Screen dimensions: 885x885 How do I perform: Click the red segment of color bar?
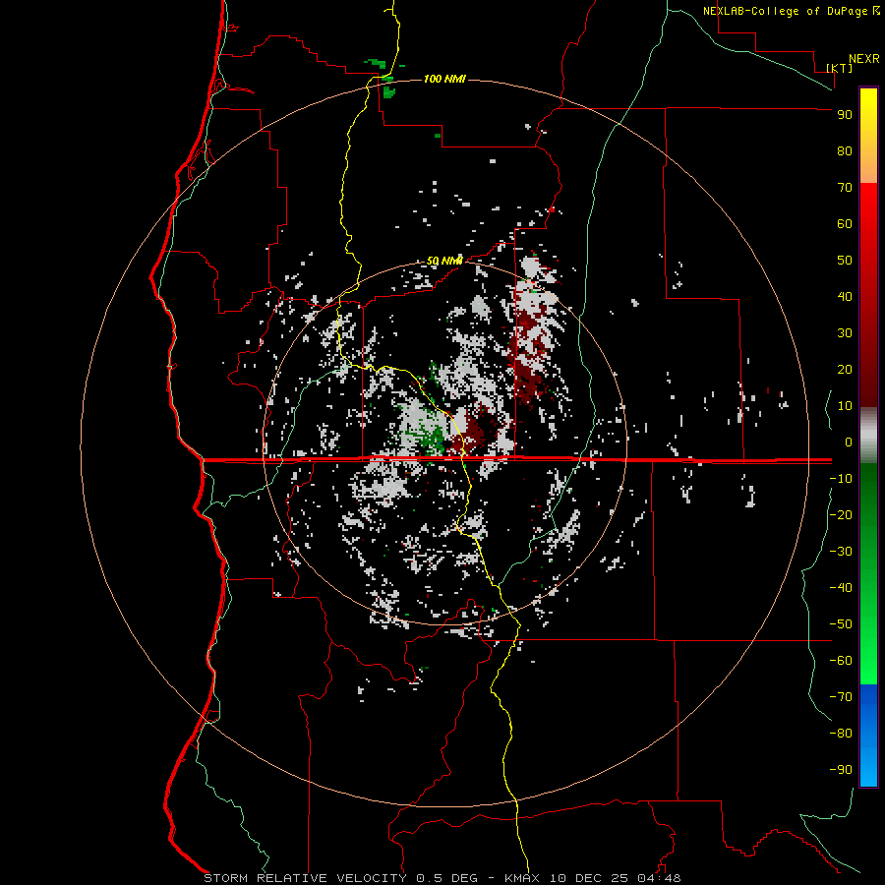(x=868, y=295)
